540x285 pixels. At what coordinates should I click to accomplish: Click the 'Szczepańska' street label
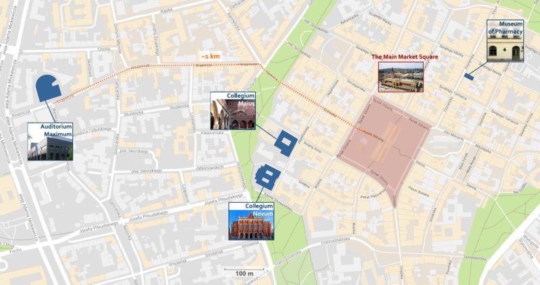click(x=356, y=86)
